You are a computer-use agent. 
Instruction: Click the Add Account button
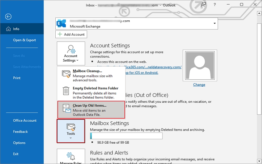pyautogui.click(x=71, y=34)
